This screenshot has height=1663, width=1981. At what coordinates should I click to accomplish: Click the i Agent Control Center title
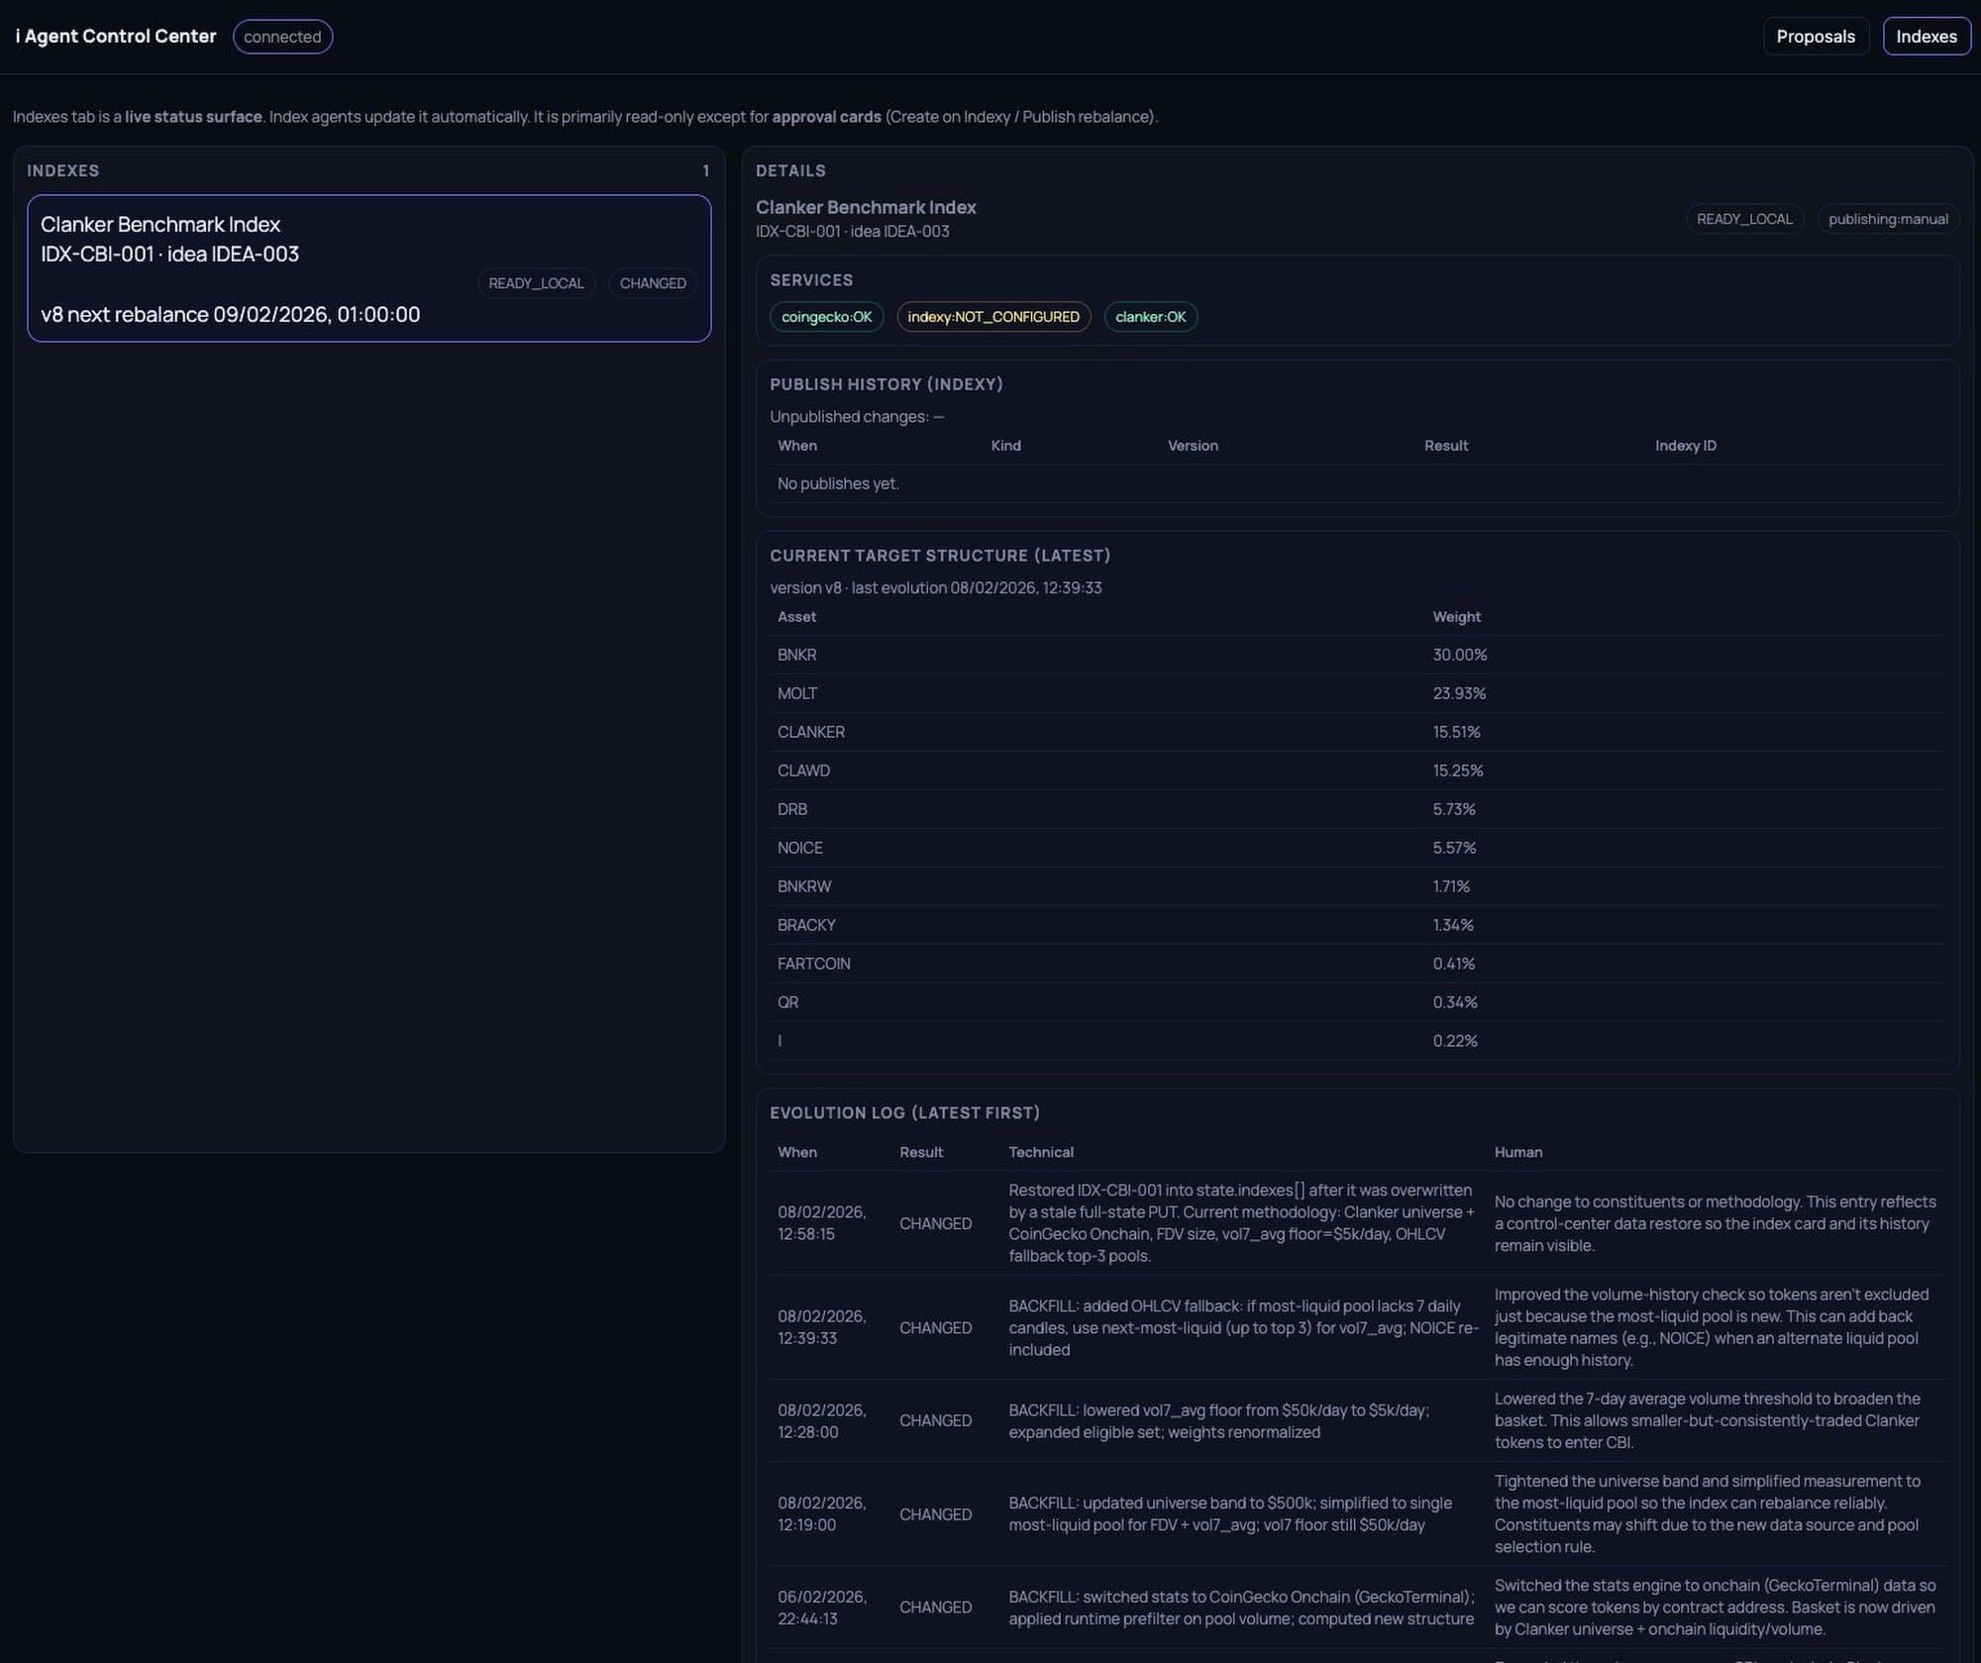point(116,37)
